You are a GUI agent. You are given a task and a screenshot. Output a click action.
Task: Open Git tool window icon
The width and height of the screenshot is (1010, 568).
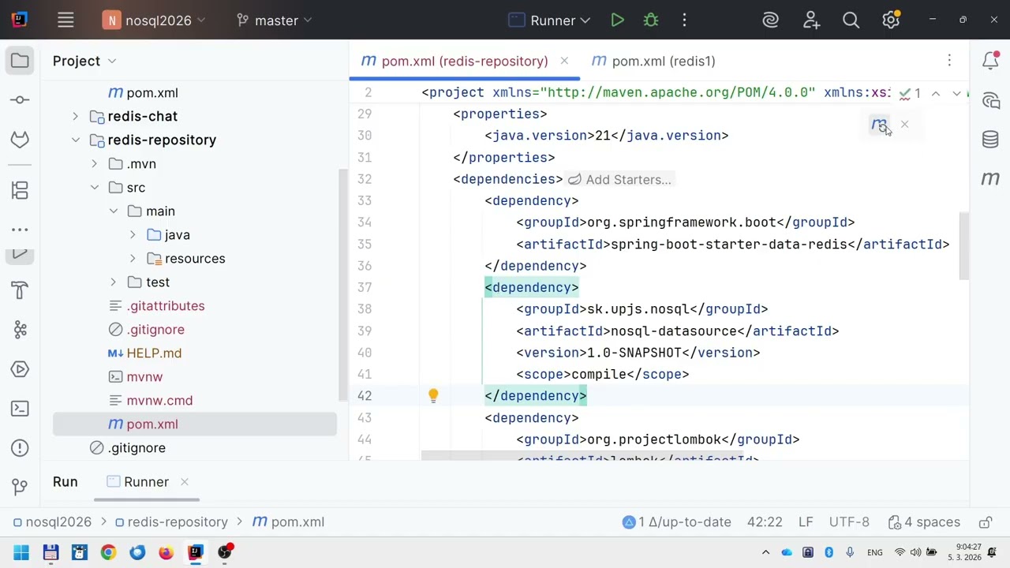(x=20, y=487)
